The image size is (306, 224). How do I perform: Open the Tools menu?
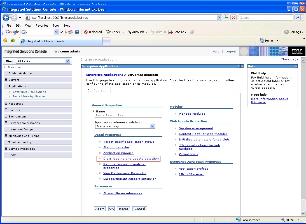[56, 25]
